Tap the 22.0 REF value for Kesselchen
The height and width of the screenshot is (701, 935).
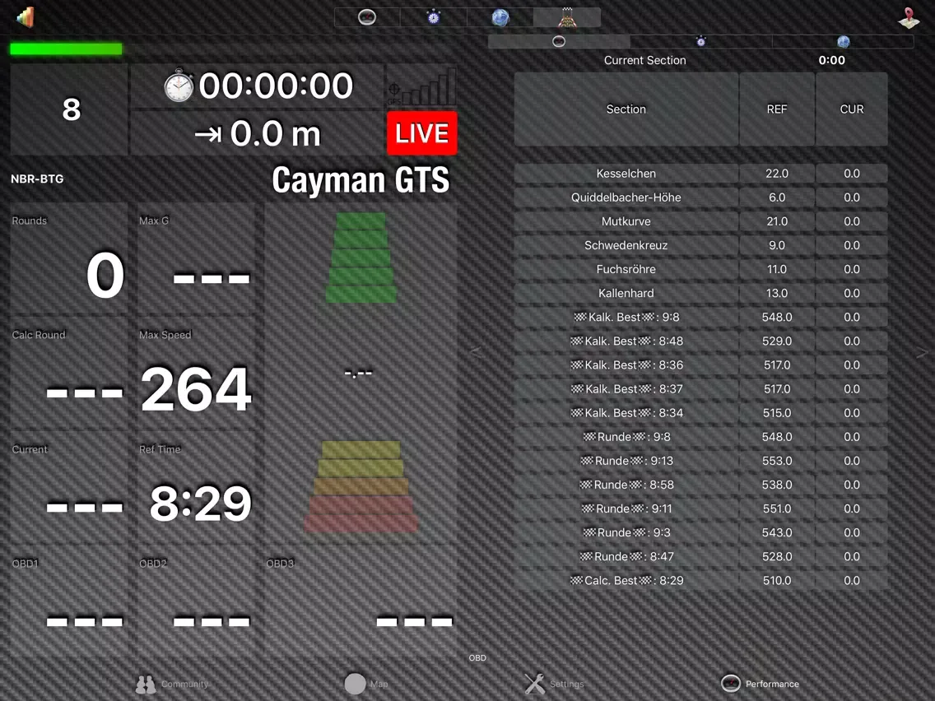[777, 174]
